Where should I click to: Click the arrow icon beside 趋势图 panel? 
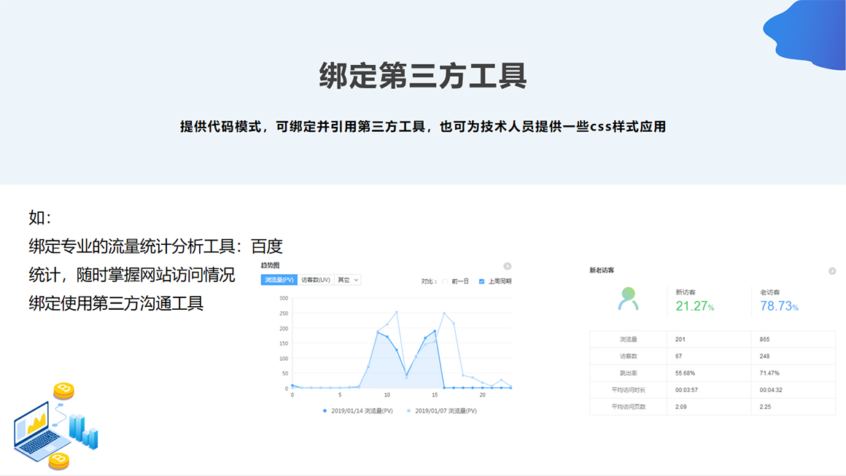coord(507,266)
